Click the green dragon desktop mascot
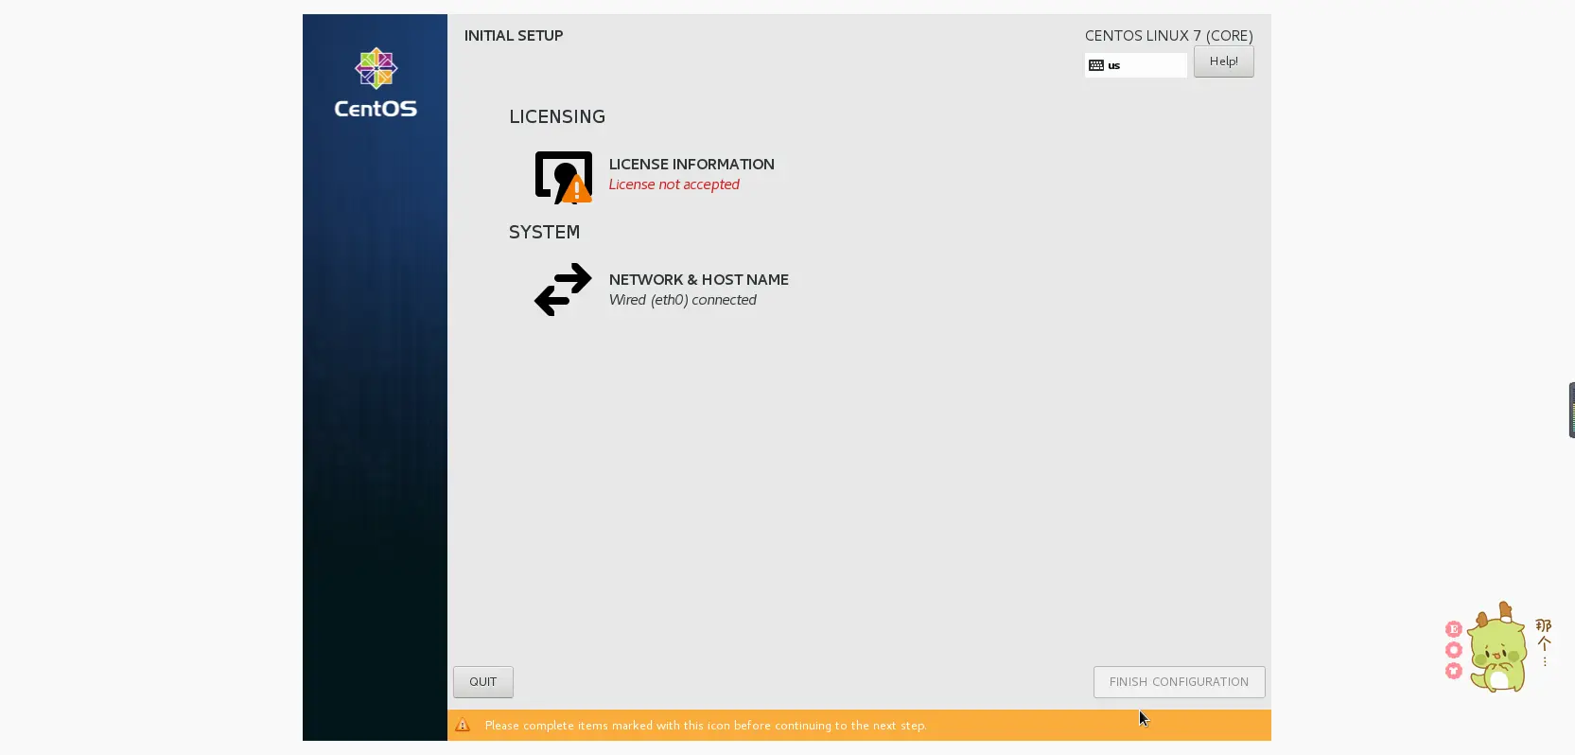 click(x=1496, y=648)
